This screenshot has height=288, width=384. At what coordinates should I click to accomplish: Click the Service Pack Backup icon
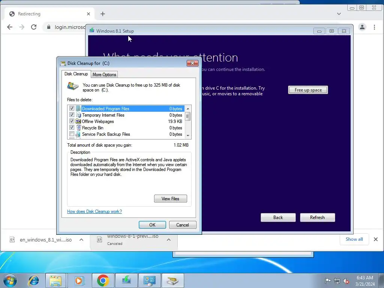[x=78, y=134]
